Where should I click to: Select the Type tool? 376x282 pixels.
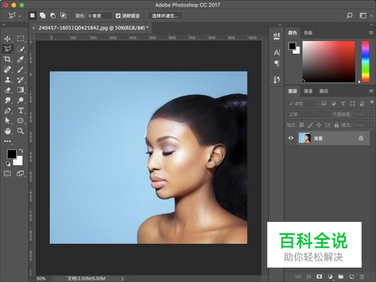(21, 110)
